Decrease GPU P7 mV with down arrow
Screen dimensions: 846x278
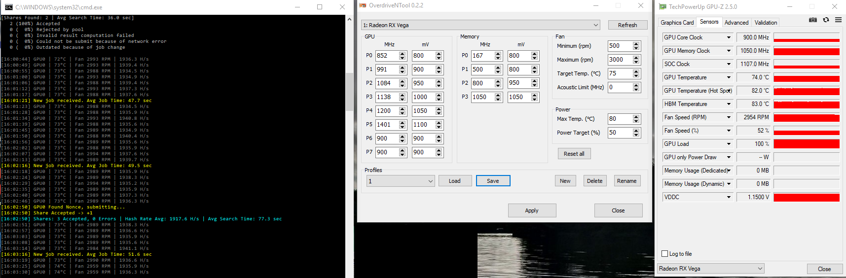(x=439, y=155)
